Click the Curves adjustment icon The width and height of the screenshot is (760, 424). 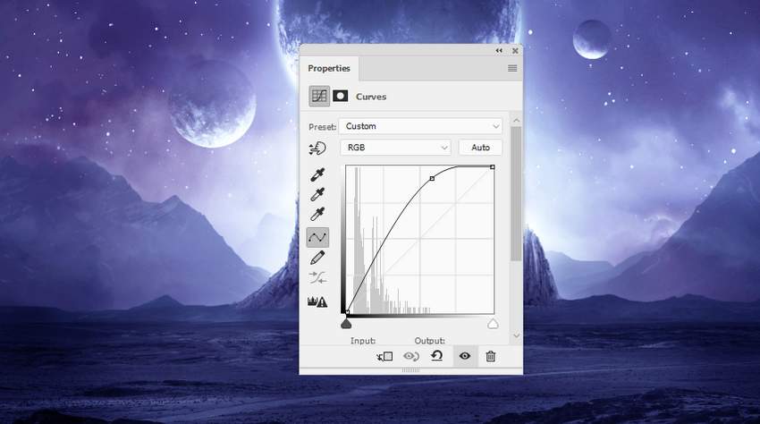pyautogui.click(x=319, y=96)
